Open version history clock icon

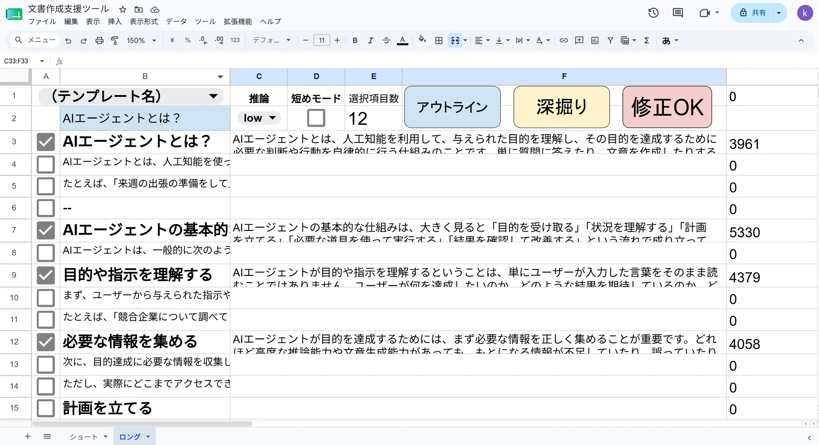click(x=653, y=13)
